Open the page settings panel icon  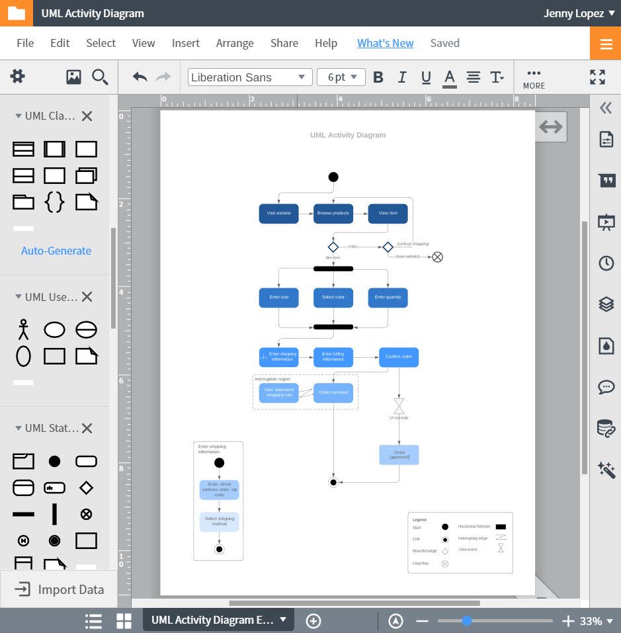pyautogui.click(x=606, y=140)
